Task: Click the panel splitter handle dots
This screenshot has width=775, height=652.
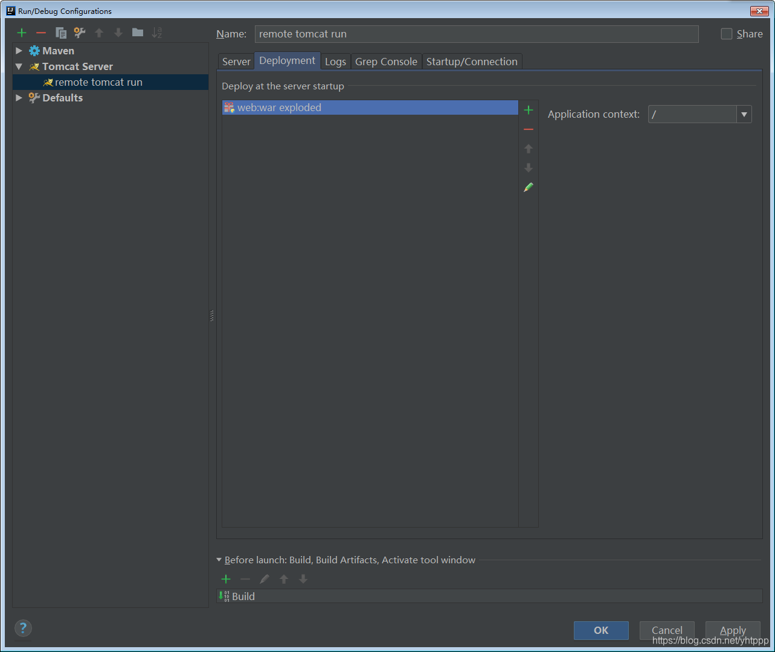Action: point(212,316)
